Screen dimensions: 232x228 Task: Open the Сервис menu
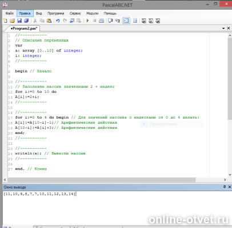click(x=75, y=13)
